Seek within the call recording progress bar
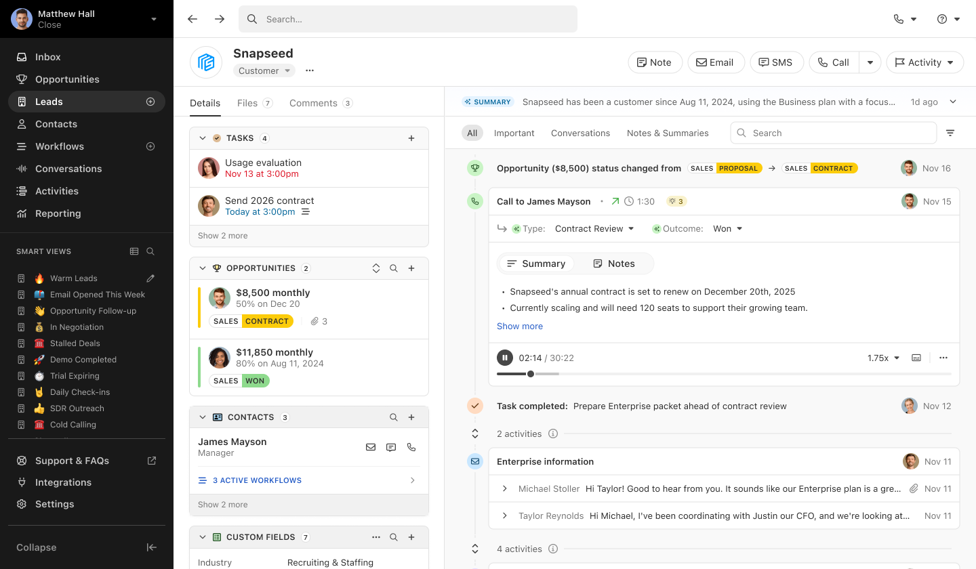 pos(724,374)
